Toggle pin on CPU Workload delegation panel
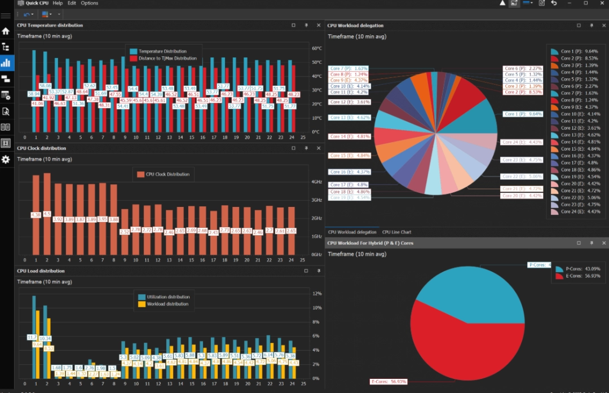Image resolution: width=609 pixels, height=393 pixels. [592, 25]
